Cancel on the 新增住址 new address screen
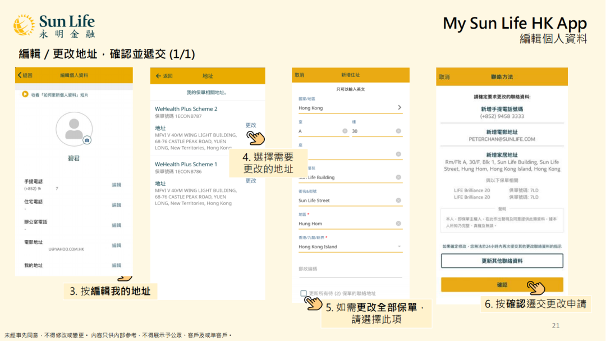 coord(300,75)
